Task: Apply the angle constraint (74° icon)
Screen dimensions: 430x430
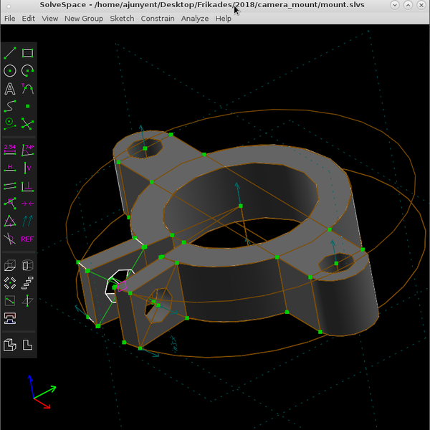Action: point(28,149)
